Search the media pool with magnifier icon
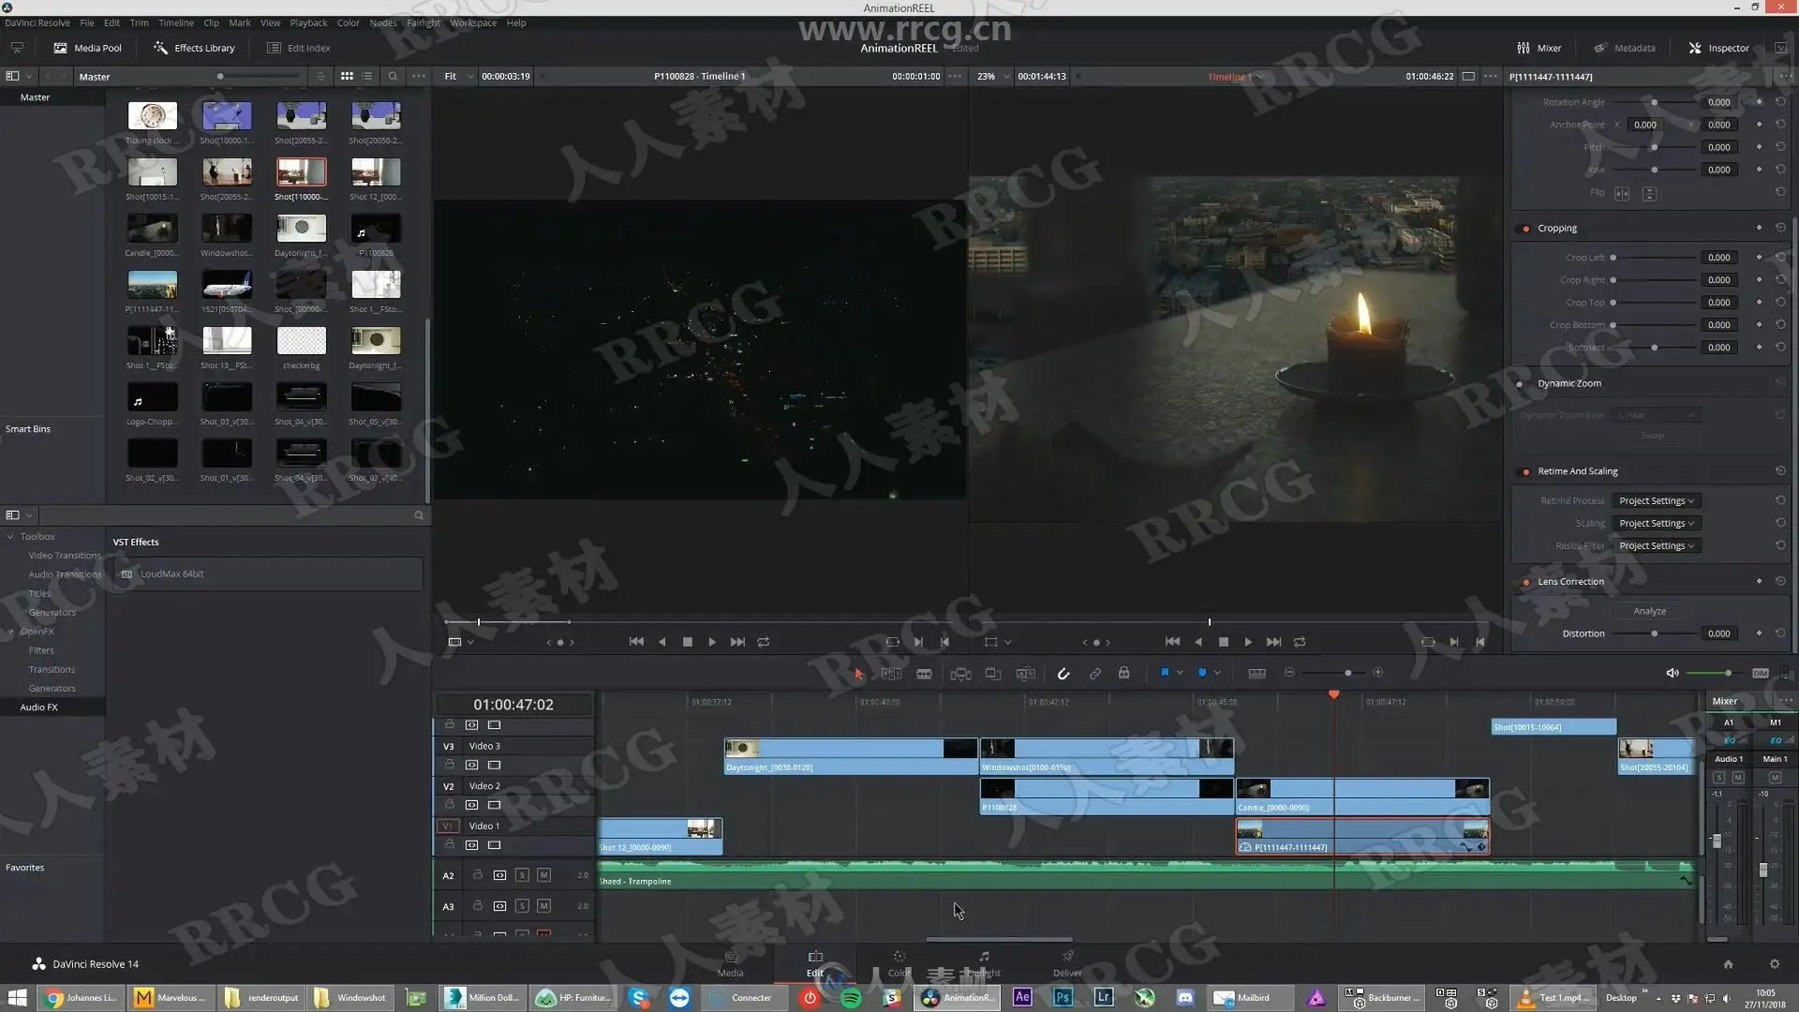The image size is (1799, 1012). 393,76
